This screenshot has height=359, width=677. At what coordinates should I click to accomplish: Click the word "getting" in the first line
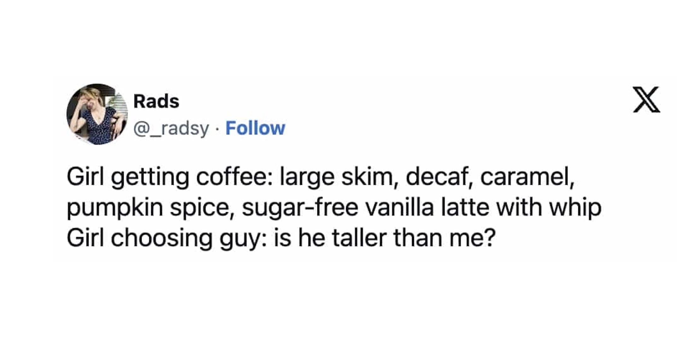150,178
